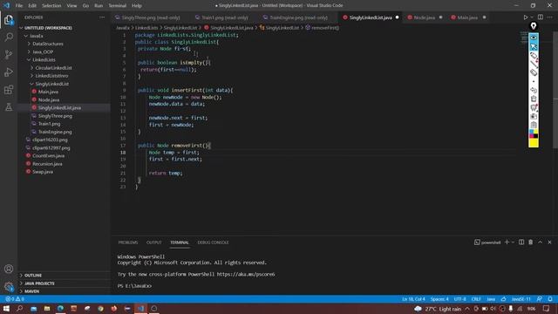Image resolution: width=558 pixels, height=314 pixels.
Task: Click the undo arrow in drawing toolbar
Action: point(534,90)
